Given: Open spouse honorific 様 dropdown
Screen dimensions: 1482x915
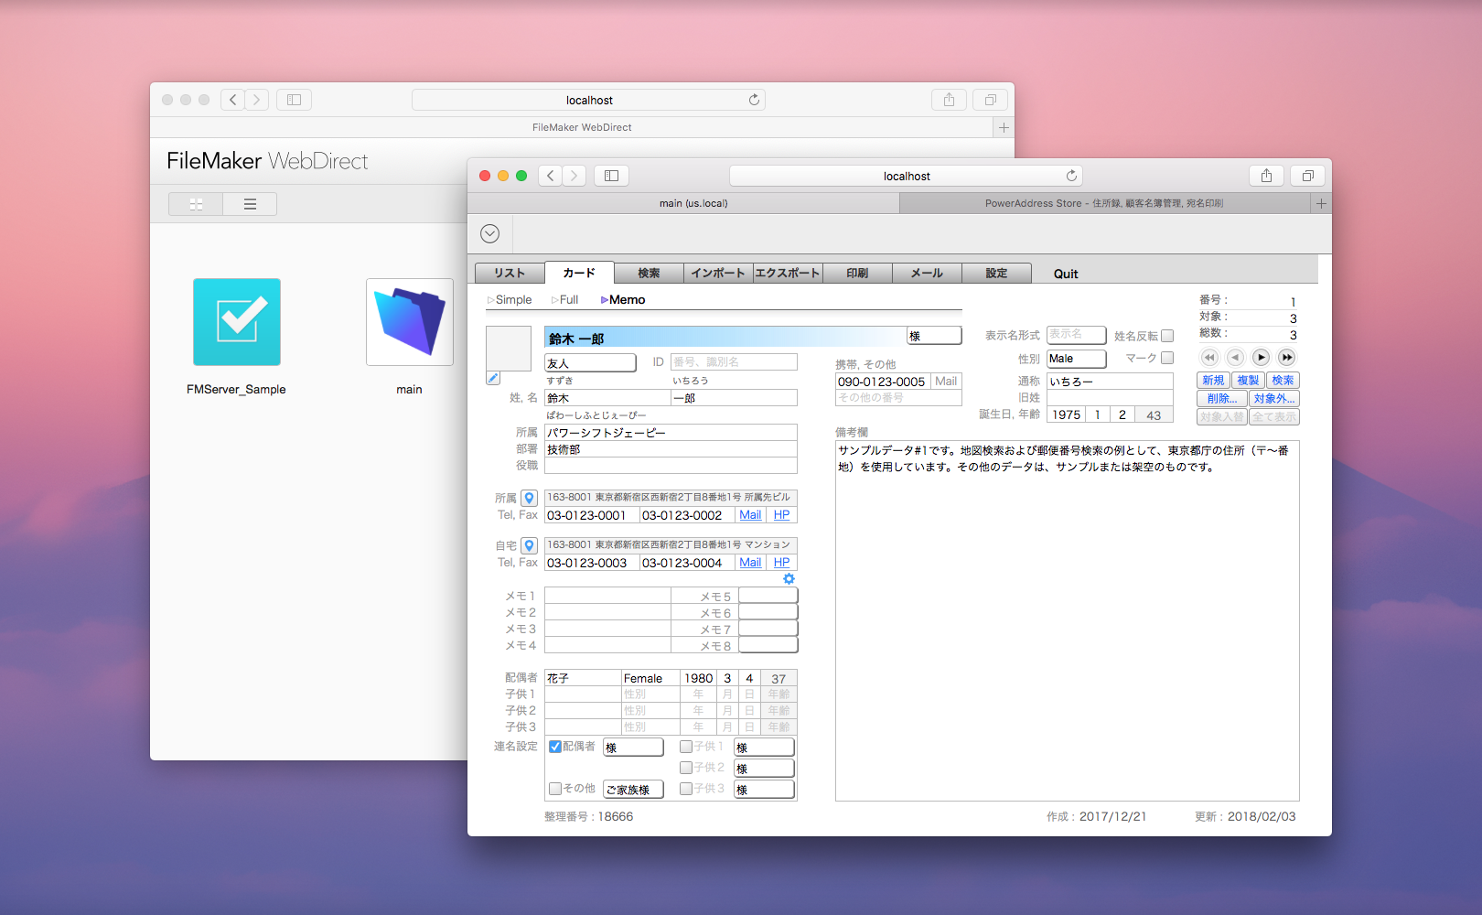Looking at the screenshot, I should 633,748.
